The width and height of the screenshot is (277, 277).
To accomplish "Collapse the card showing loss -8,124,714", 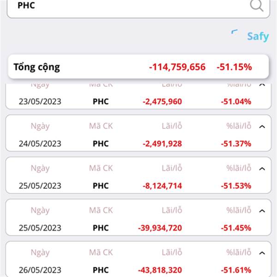I will coord(262,169).
